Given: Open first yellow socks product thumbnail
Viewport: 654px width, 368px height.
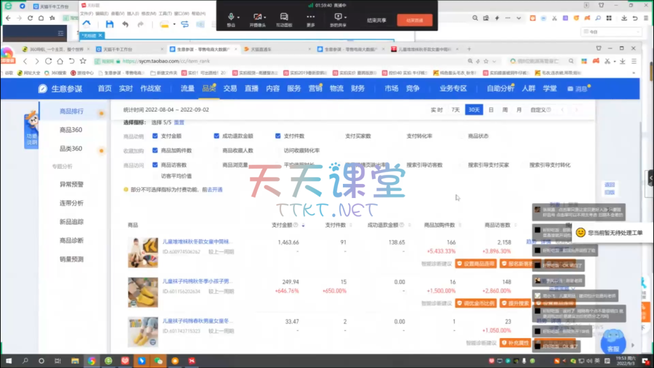Looking at the screenshot, I should coord(143,249).
